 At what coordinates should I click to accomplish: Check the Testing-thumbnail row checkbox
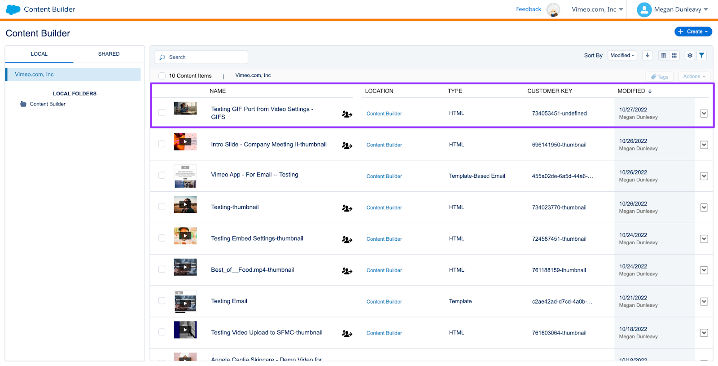pos(162,207)
